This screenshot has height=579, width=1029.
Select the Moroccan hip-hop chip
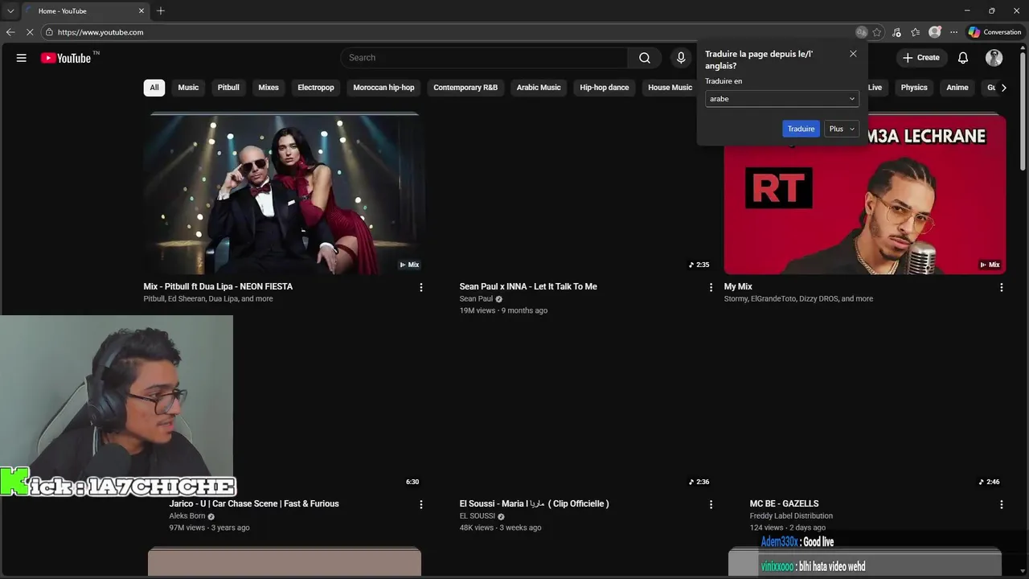pyautogui.click(x=383, y=88)
